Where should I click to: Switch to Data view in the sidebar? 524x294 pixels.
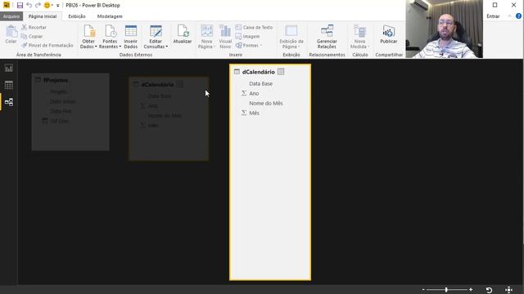[x=9, y=85]
